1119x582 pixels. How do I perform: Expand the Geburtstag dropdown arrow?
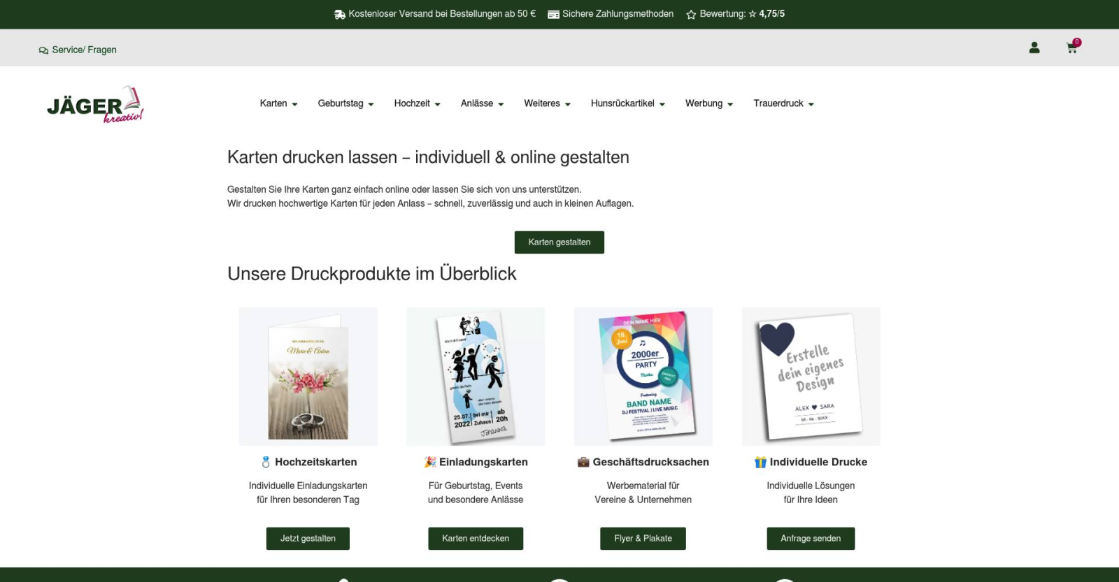(x=371, y=104)
